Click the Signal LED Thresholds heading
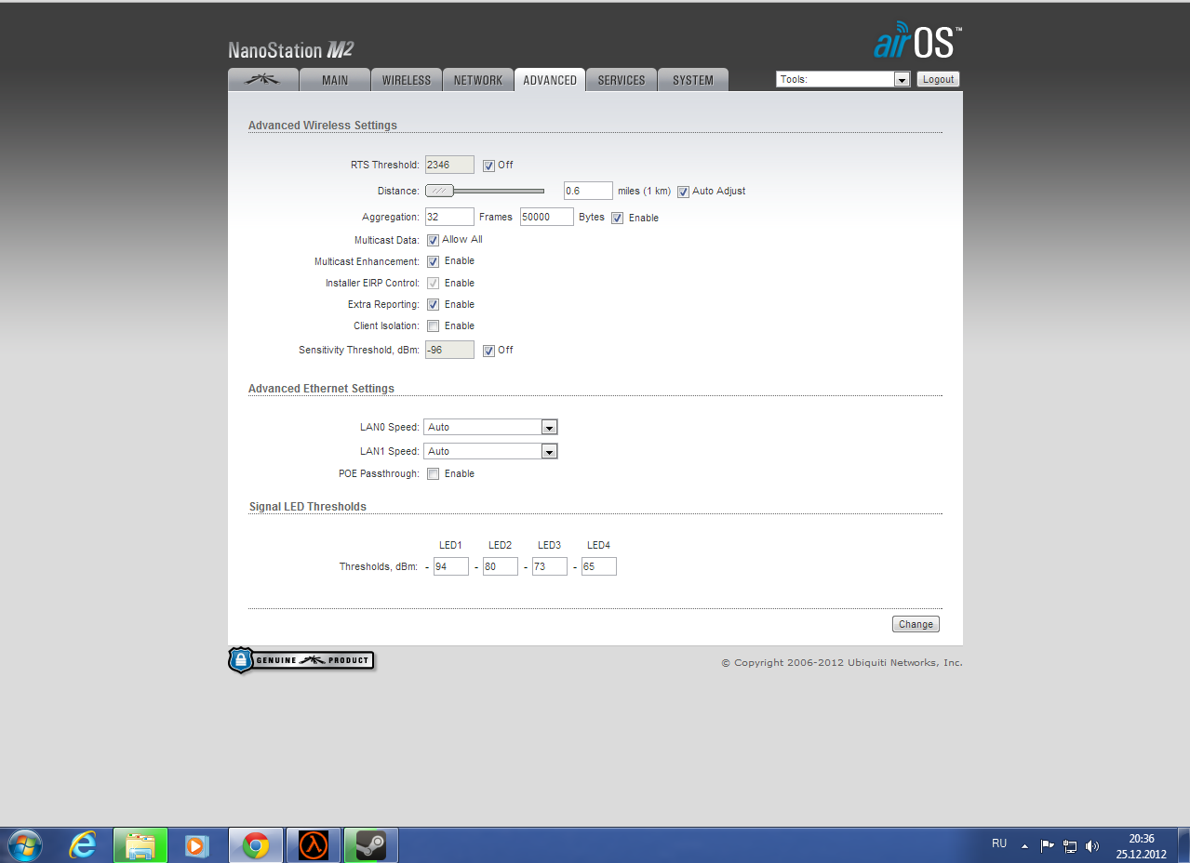Image resolution: width=1190 pixels, height=863 pixels. 308,507
